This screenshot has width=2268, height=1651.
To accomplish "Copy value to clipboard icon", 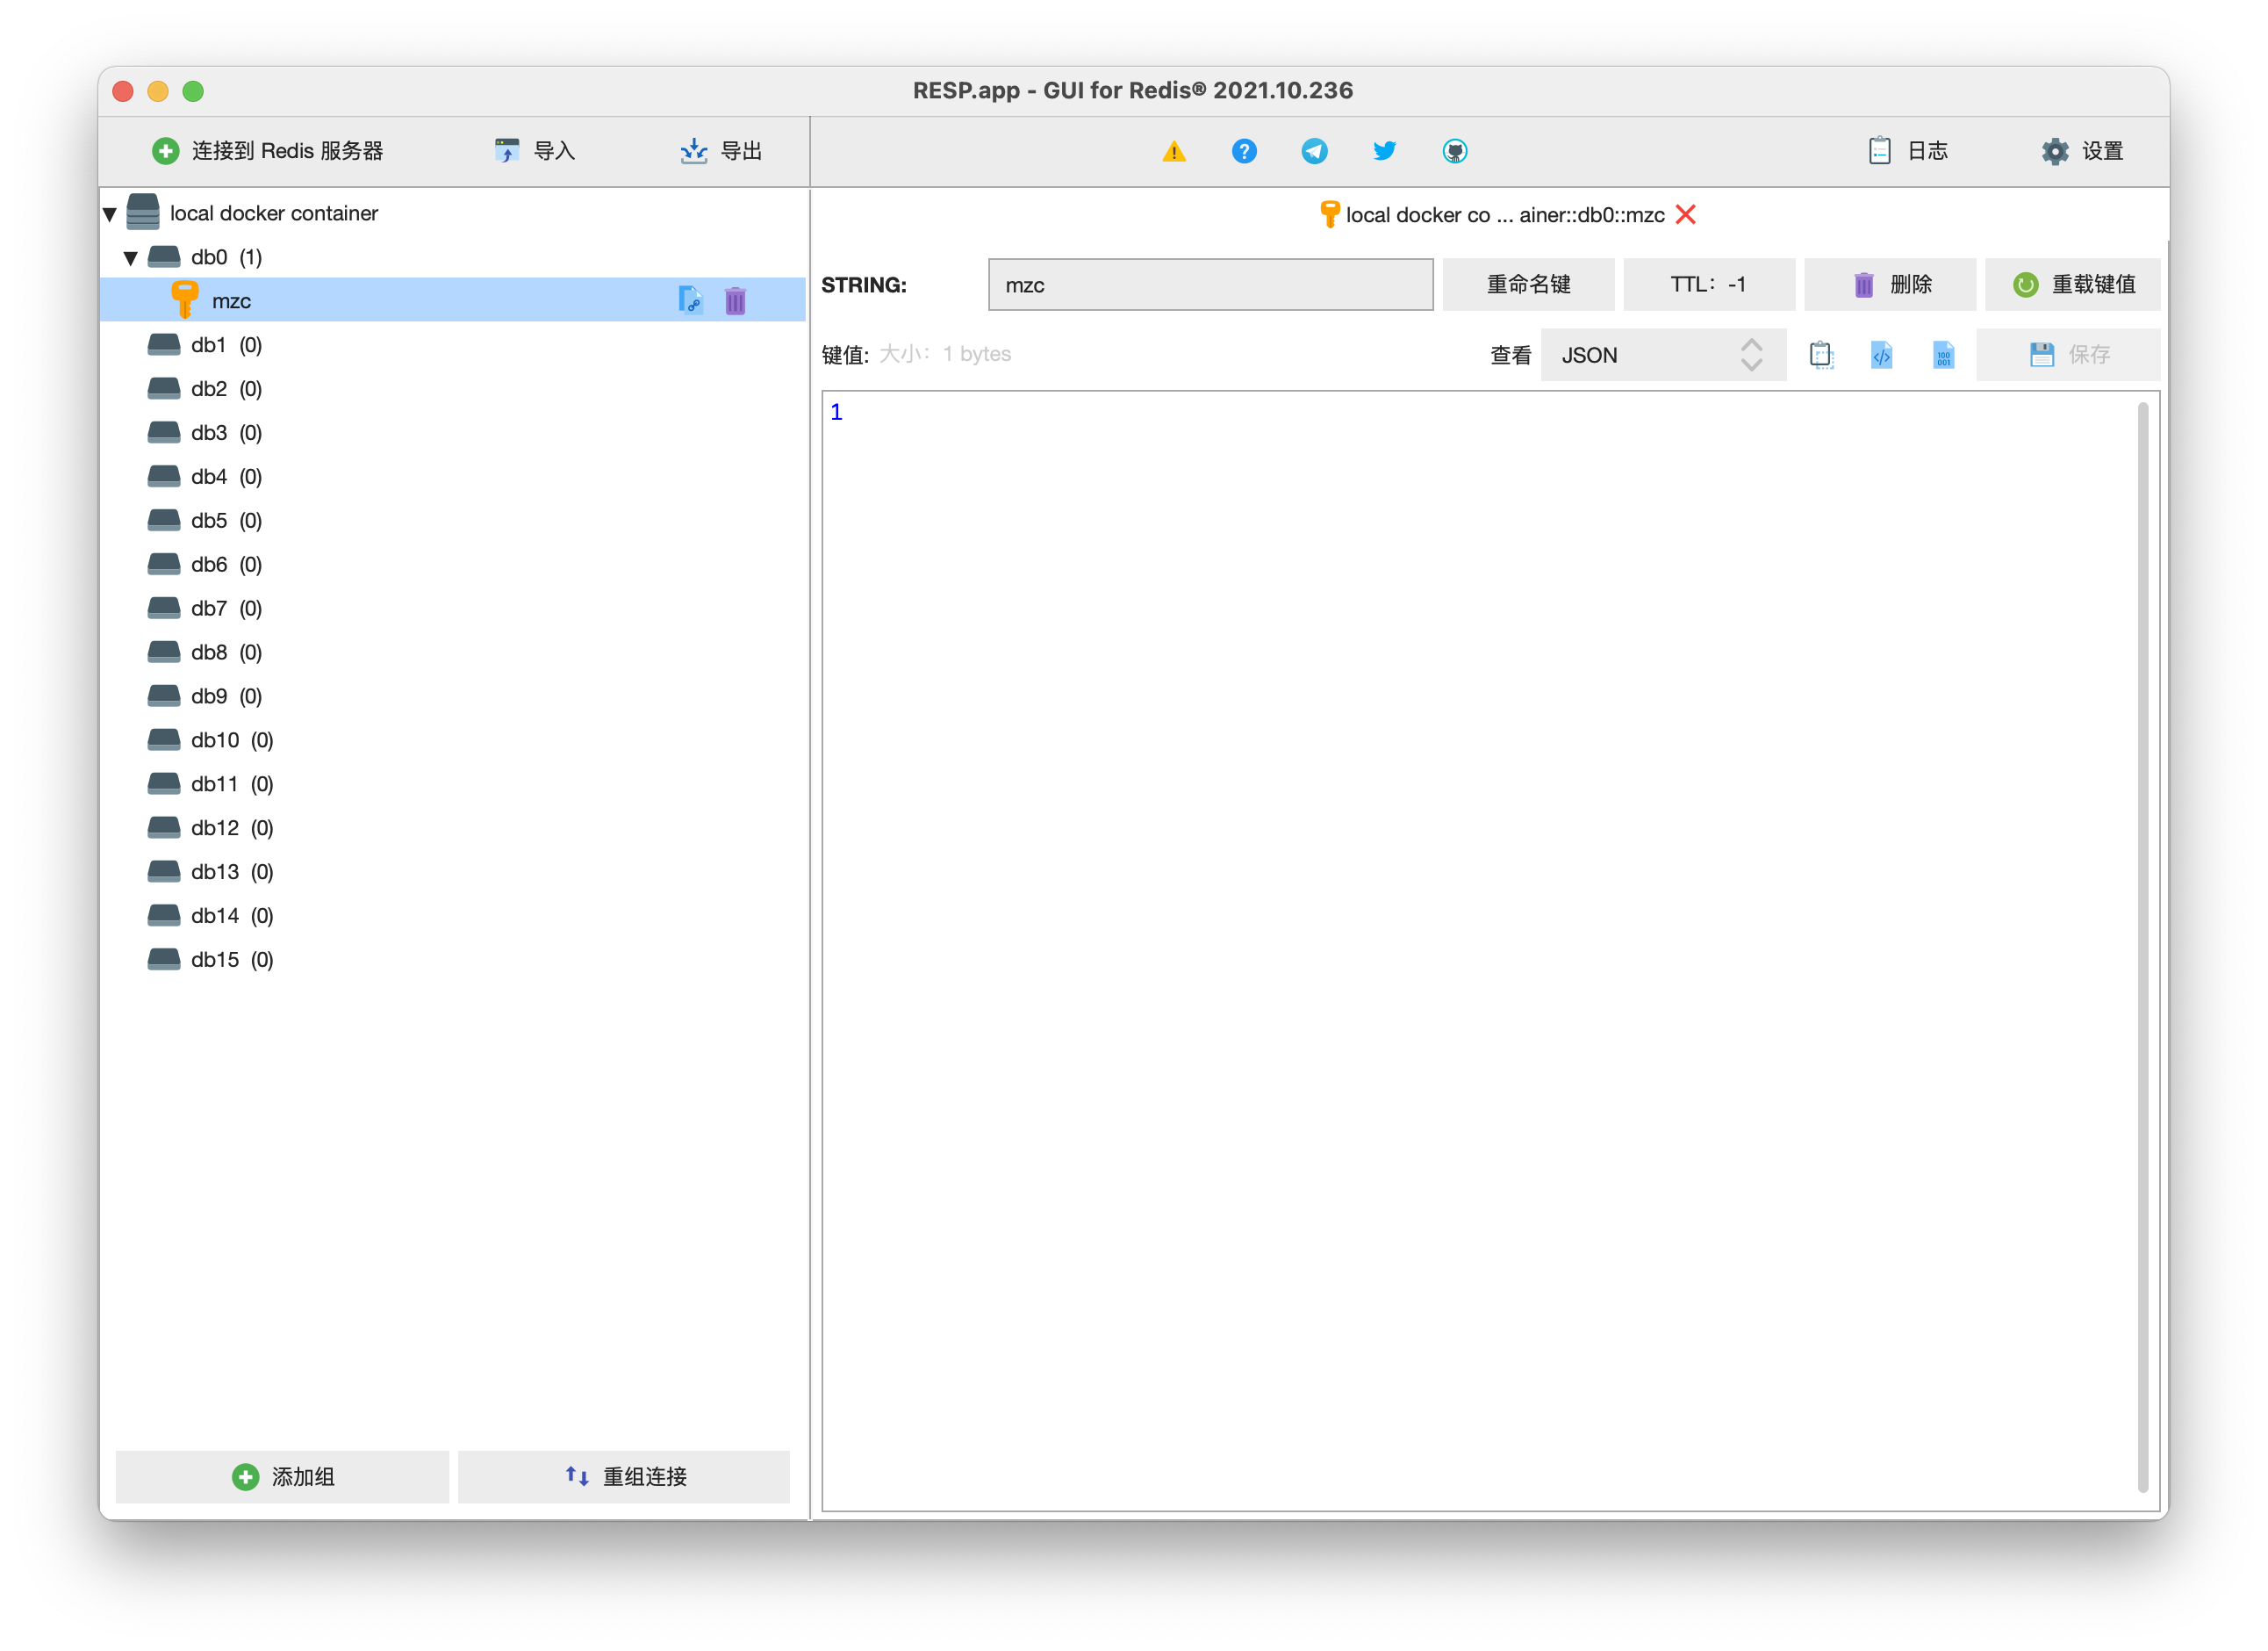I will (x=1821, y=354).
